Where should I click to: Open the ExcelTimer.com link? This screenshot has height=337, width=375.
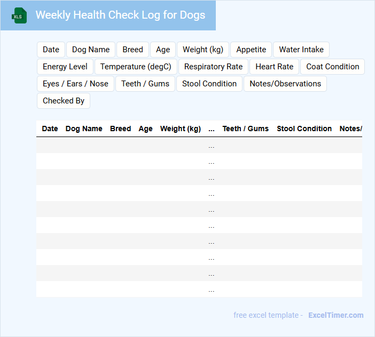336,315
